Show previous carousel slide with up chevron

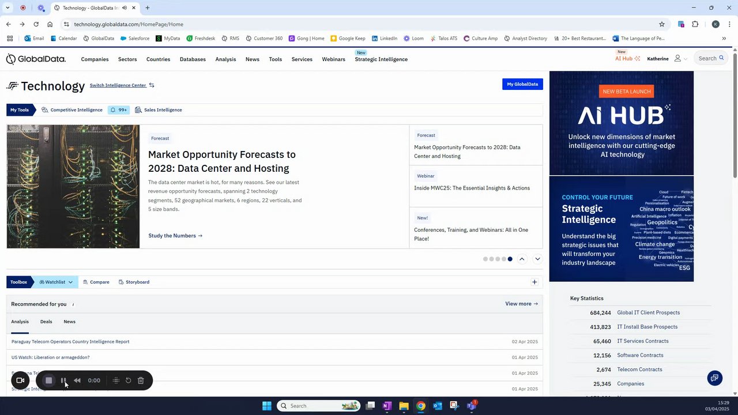(522, 259)
